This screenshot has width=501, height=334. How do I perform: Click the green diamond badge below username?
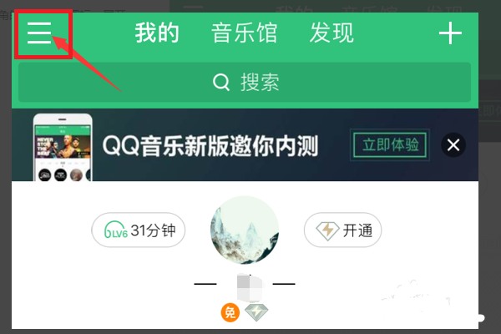point(256,312)
